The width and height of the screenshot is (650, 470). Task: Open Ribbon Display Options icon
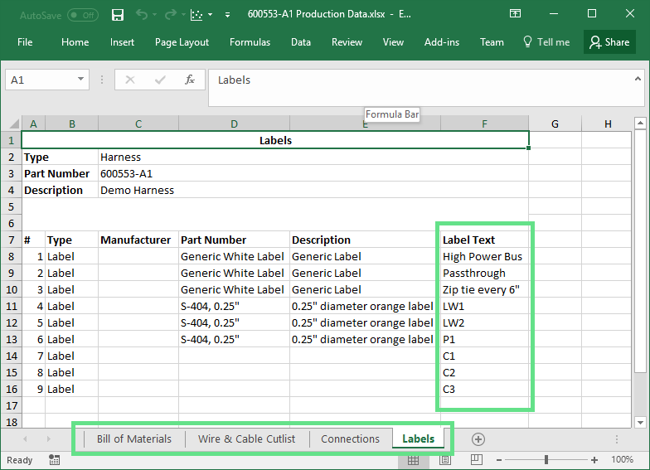(x=515, y=13)
